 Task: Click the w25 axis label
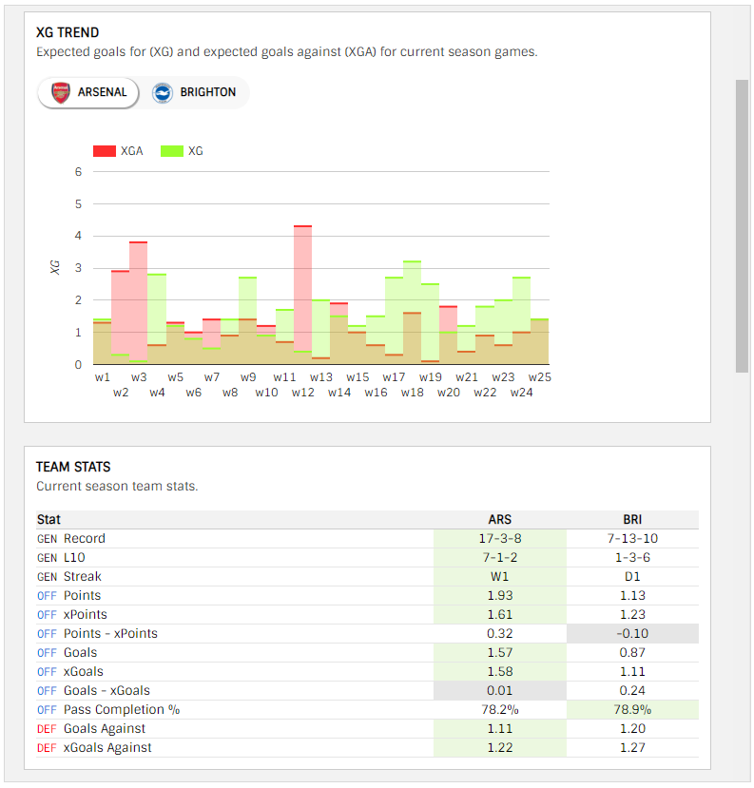[540, 377]
